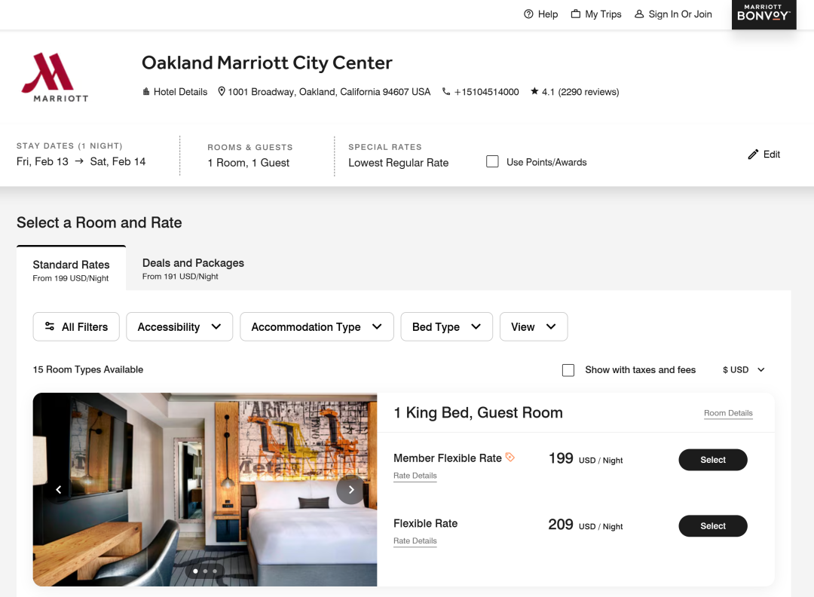Select the Member Flexible Rate room

(x=712, y=460)
